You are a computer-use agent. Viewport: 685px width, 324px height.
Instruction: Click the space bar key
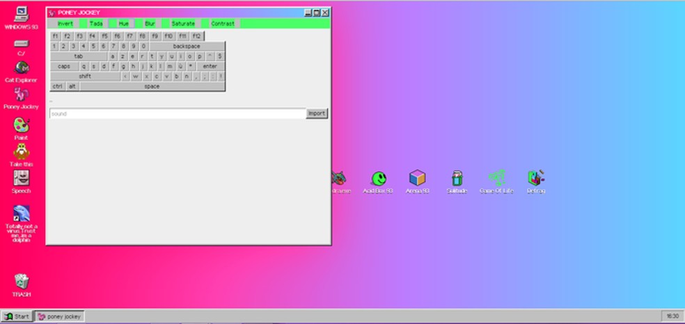point(152,86)
